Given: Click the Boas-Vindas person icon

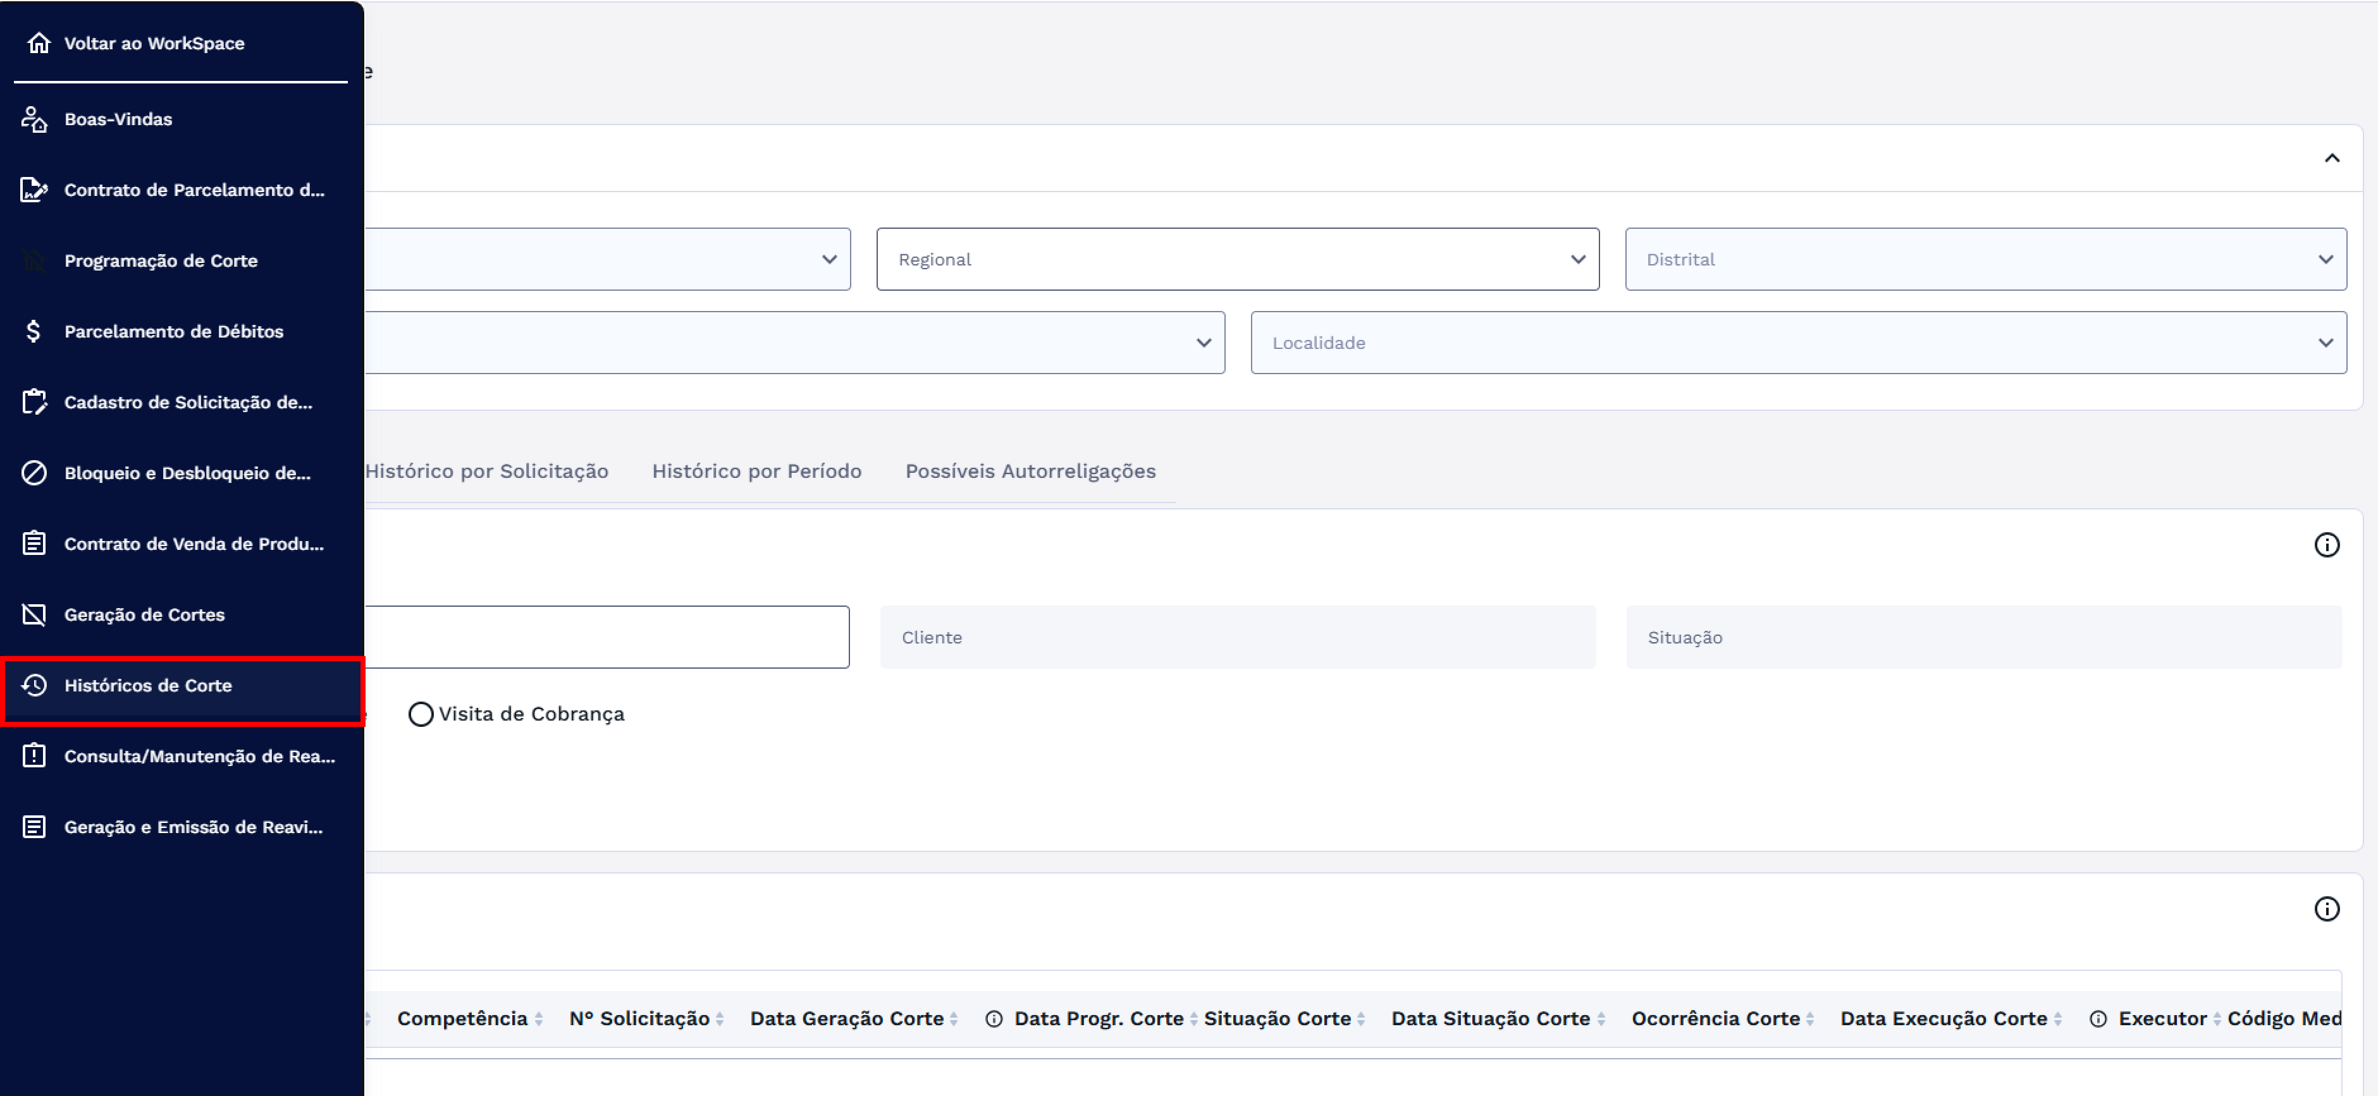Looking at the screenshot, I should (x=34, y=119).
